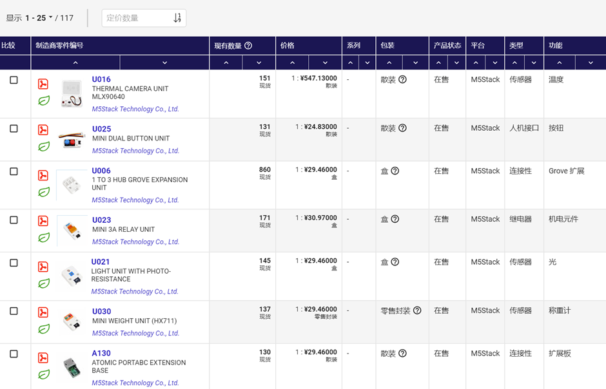Click the green leaf RoHS icon for U025

tap(43, 146)
